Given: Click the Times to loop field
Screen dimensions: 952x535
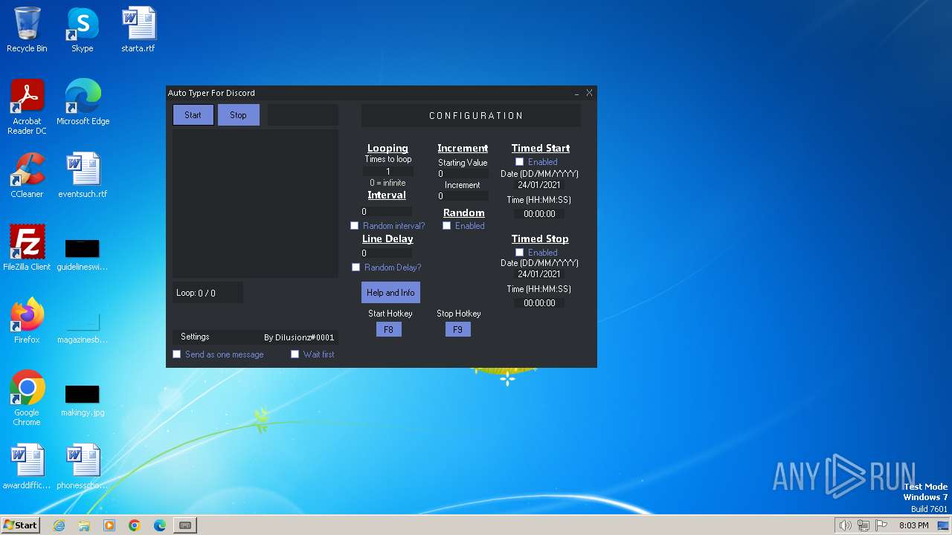Looking at the screenshot, I should coord(387,172).
